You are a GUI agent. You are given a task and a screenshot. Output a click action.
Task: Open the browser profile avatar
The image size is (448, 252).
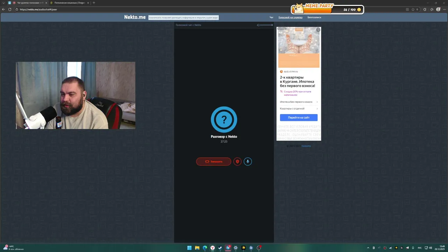point(438,9)
